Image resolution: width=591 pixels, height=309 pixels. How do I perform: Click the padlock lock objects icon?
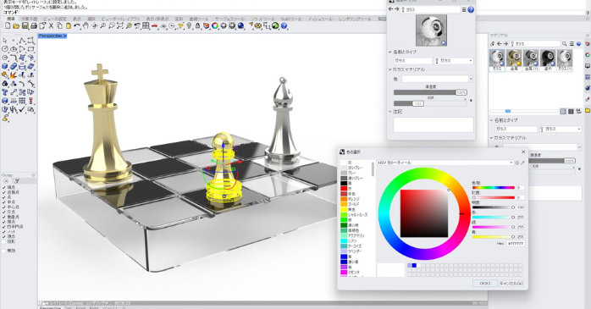[197, 26]
